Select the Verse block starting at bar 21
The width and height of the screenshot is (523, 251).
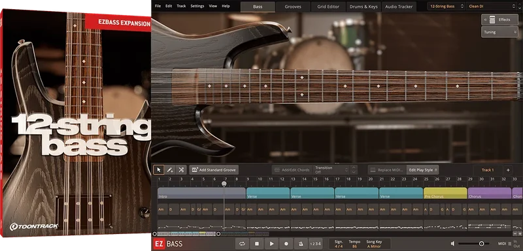coord(401,193)
